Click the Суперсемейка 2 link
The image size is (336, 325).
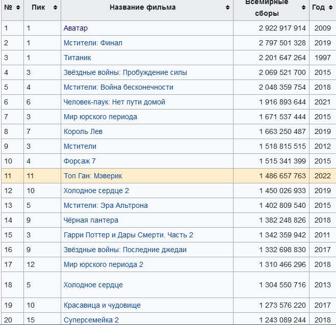pyautogui.click(x=91, y=320)
